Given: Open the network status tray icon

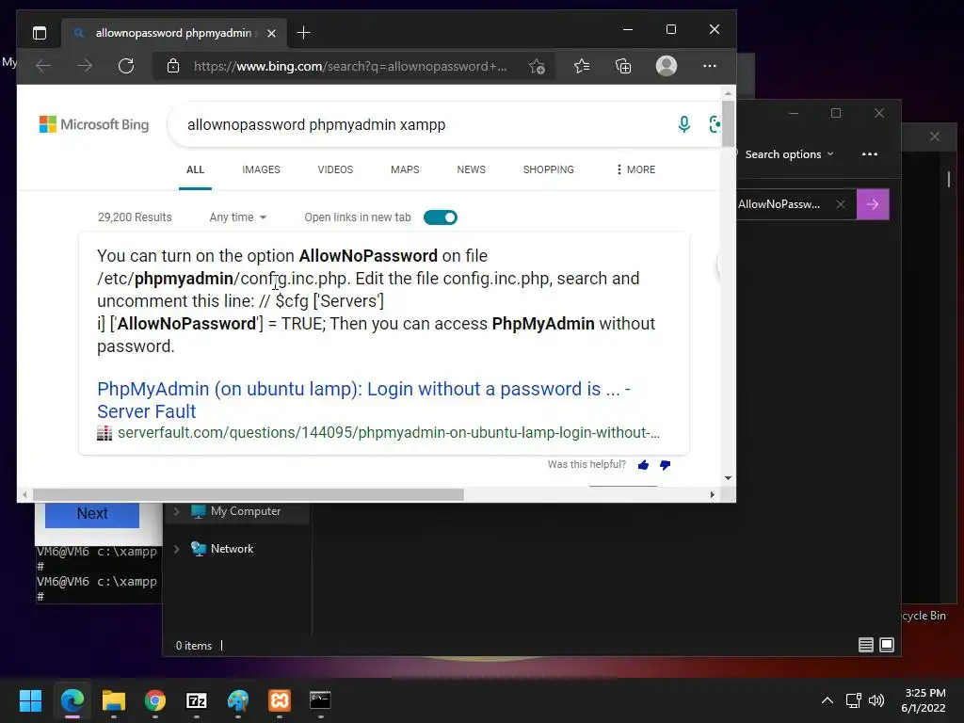Looking at the screenshot, I should pos(853,700).
